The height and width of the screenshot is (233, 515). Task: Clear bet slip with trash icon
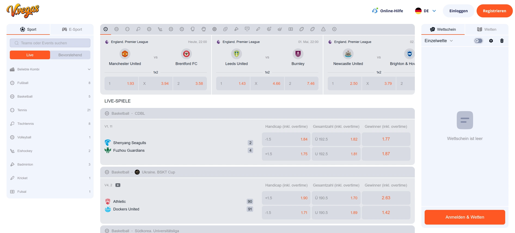click(502, 41)
